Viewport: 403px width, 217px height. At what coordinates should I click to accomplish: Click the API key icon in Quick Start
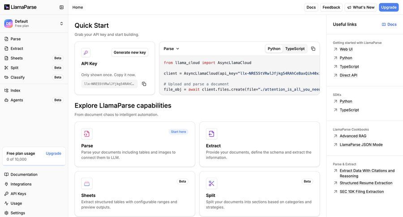click(x=86, y=52)
